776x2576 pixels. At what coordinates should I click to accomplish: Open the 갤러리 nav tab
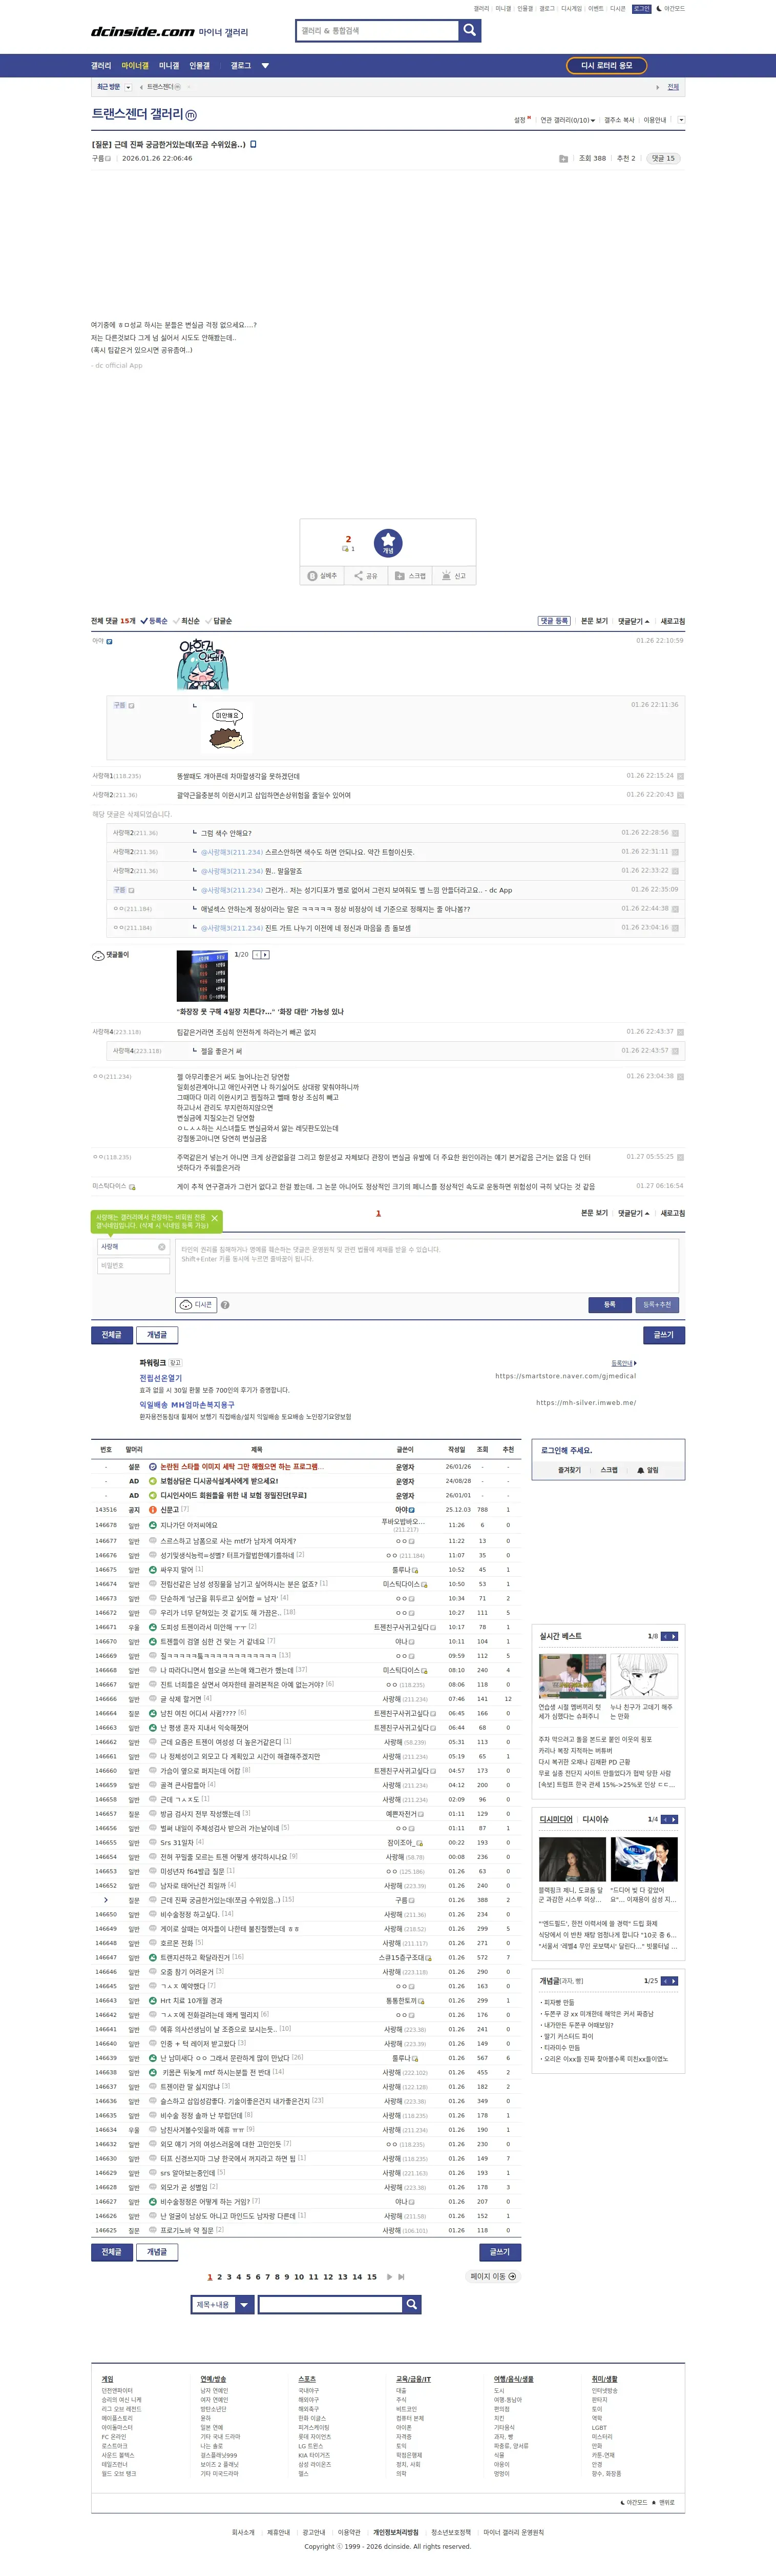click(101, 66)
